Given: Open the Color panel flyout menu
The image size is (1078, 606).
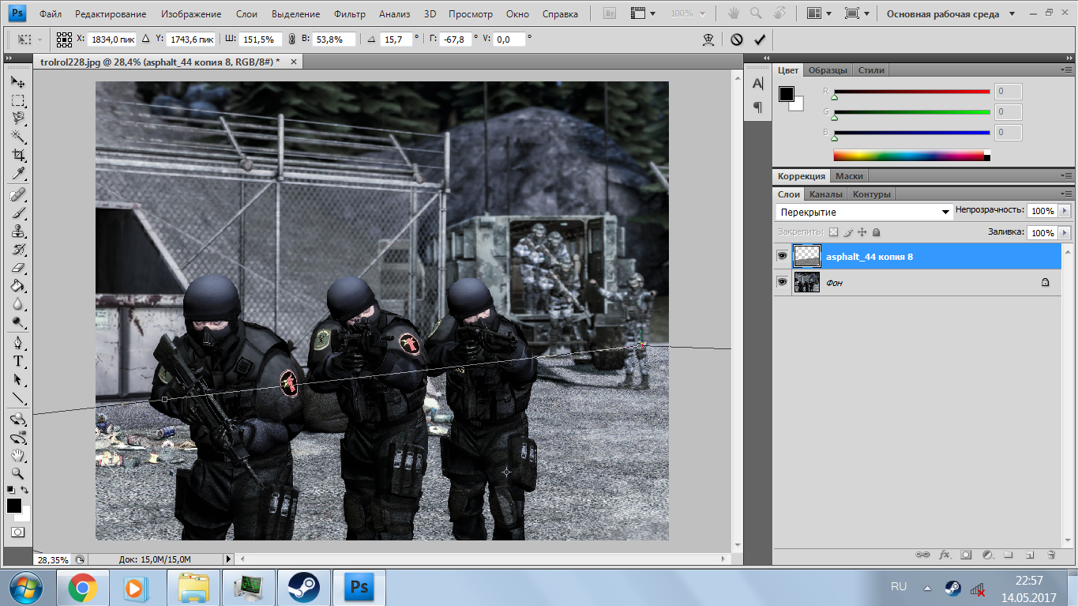Looking at the screenshot, I should (1065, 70).
